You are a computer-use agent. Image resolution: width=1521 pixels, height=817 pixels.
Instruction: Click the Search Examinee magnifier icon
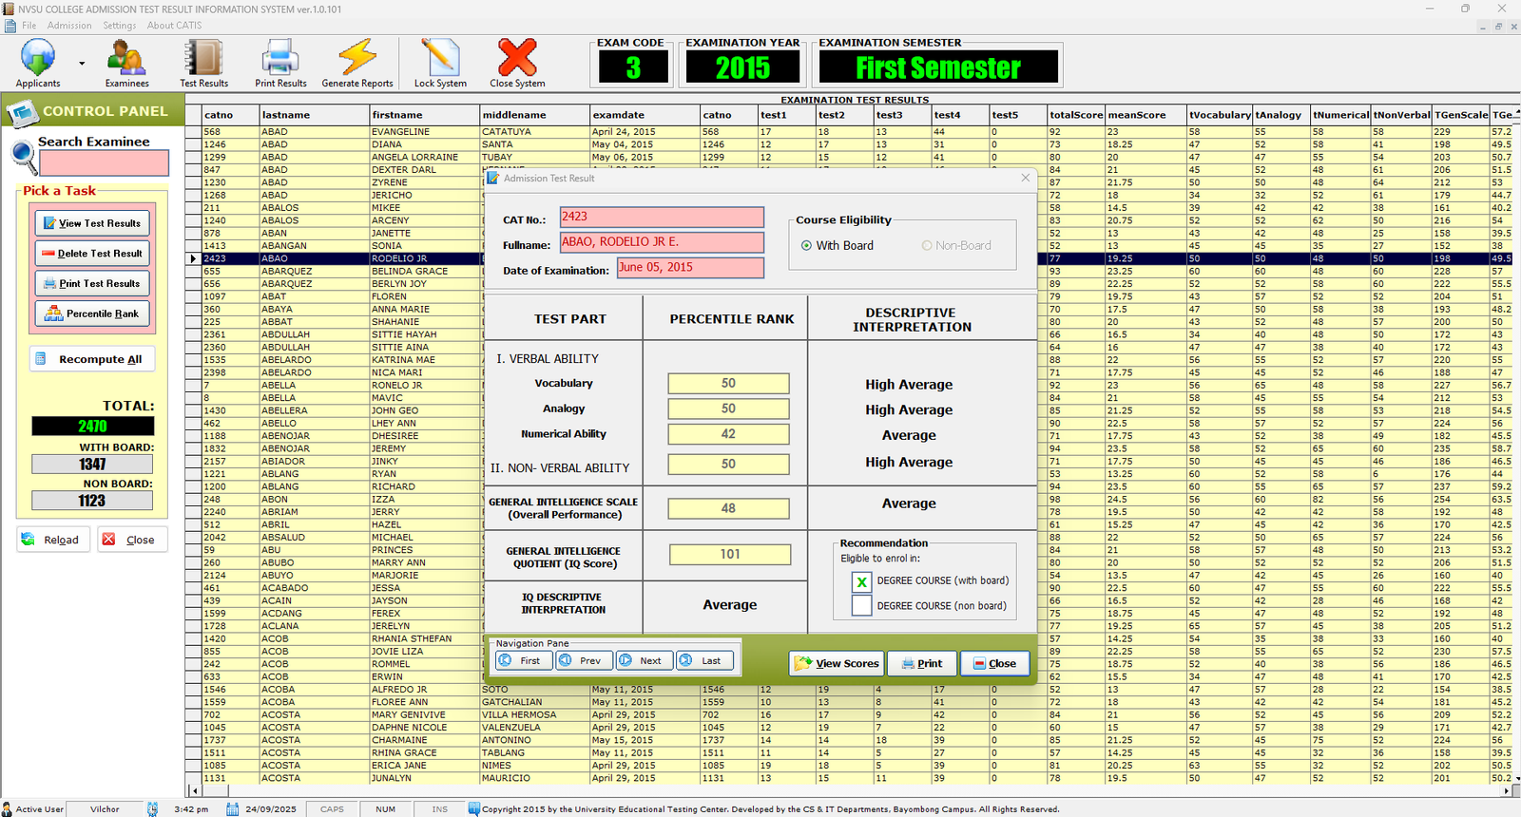[23, 155]
